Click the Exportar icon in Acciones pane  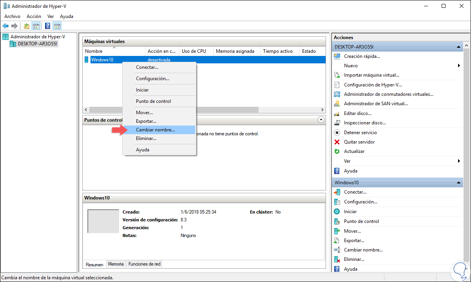(337, 240)
